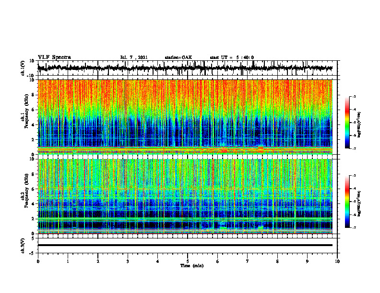Click the ch.1 spectrogram color scale bar
This screenshot has height=293, width=380.
point(347,123)
